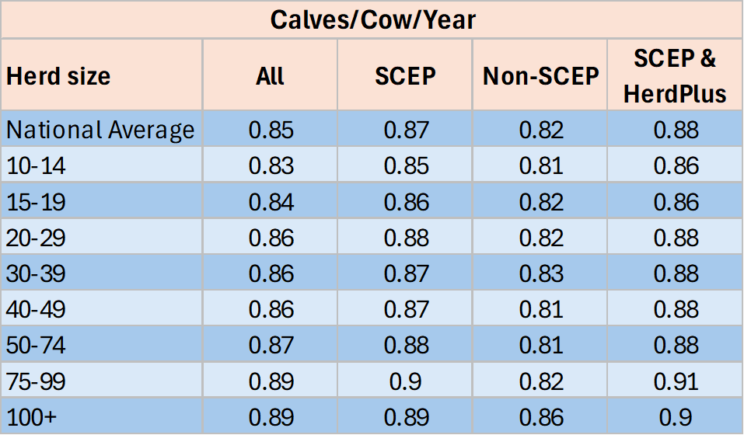
Task: Select the SCEP & HerdPlus header
Action: click(675, 76)
